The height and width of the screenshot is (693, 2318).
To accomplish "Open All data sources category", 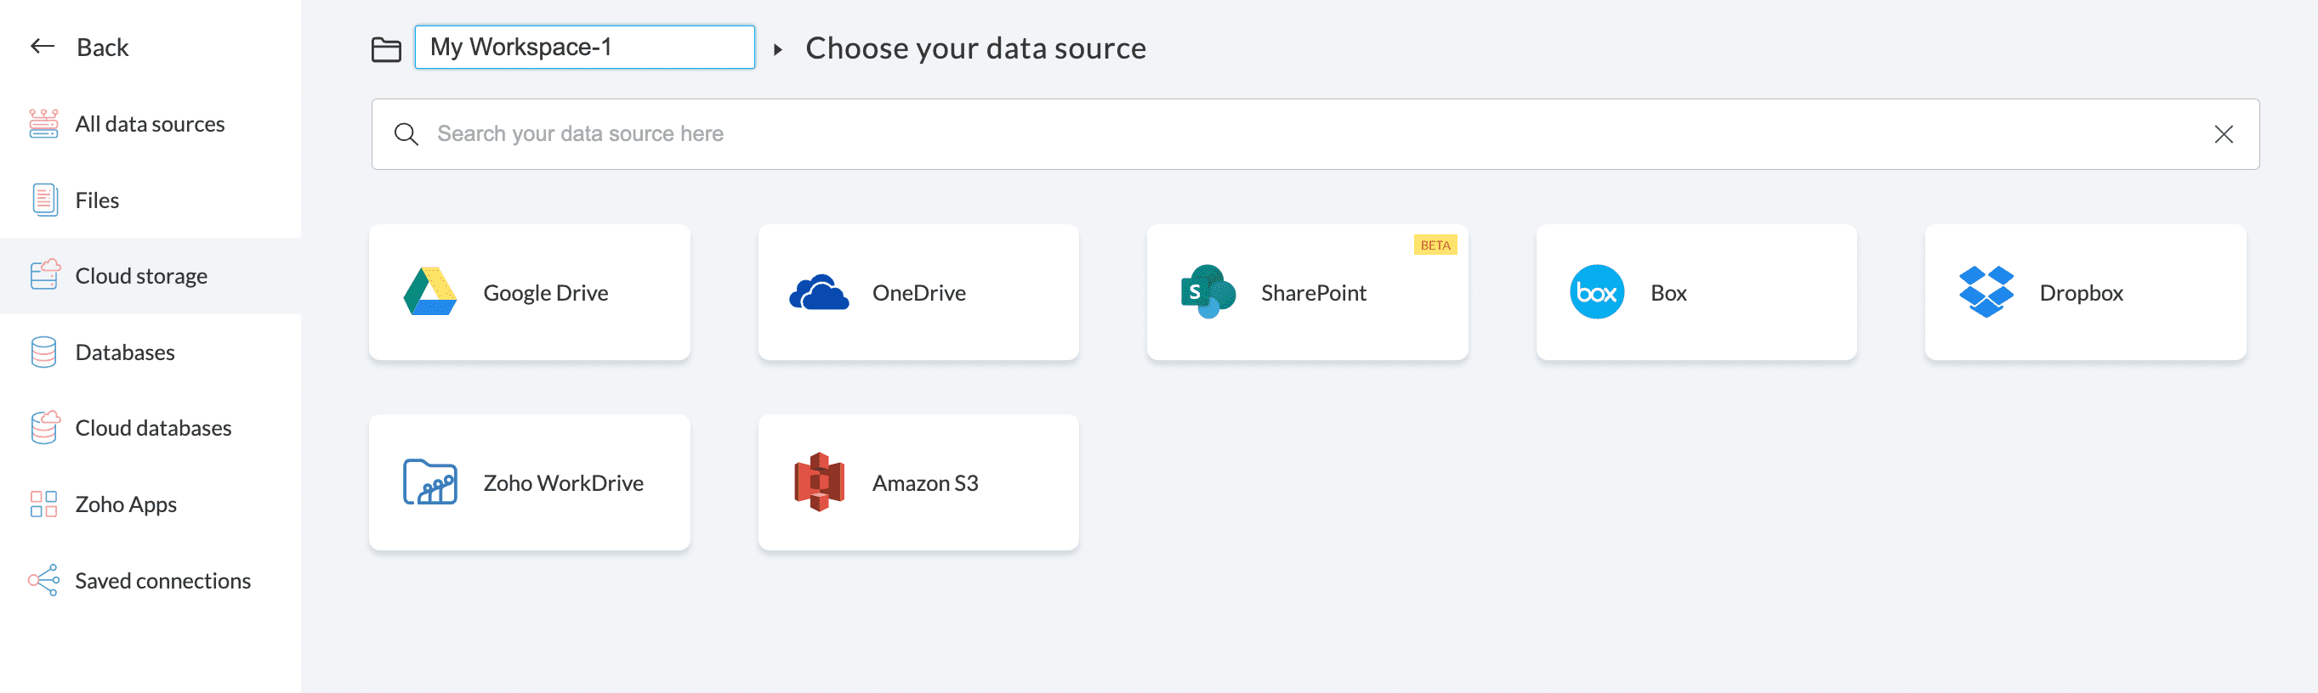I will [x=150, y=124].
